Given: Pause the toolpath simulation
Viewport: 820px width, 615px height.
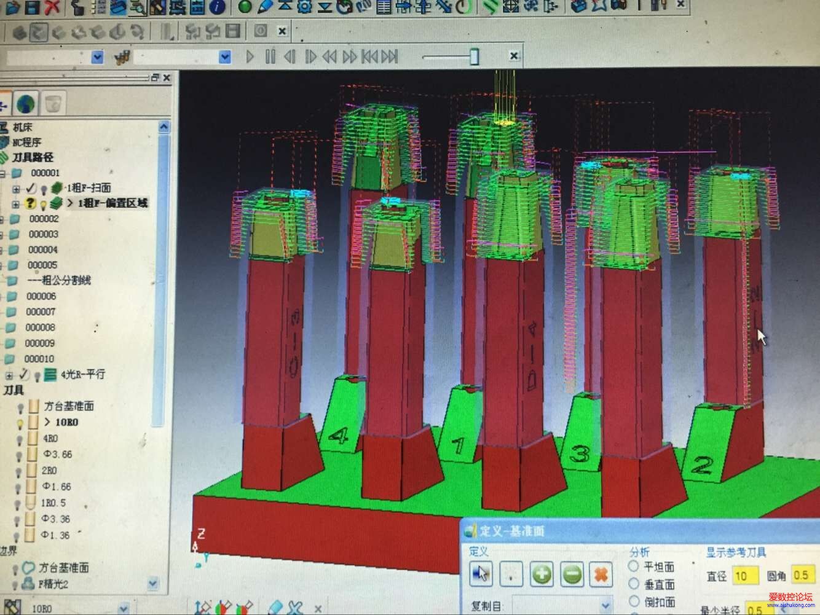Looking at the screenshot, I should pos(270,57).
